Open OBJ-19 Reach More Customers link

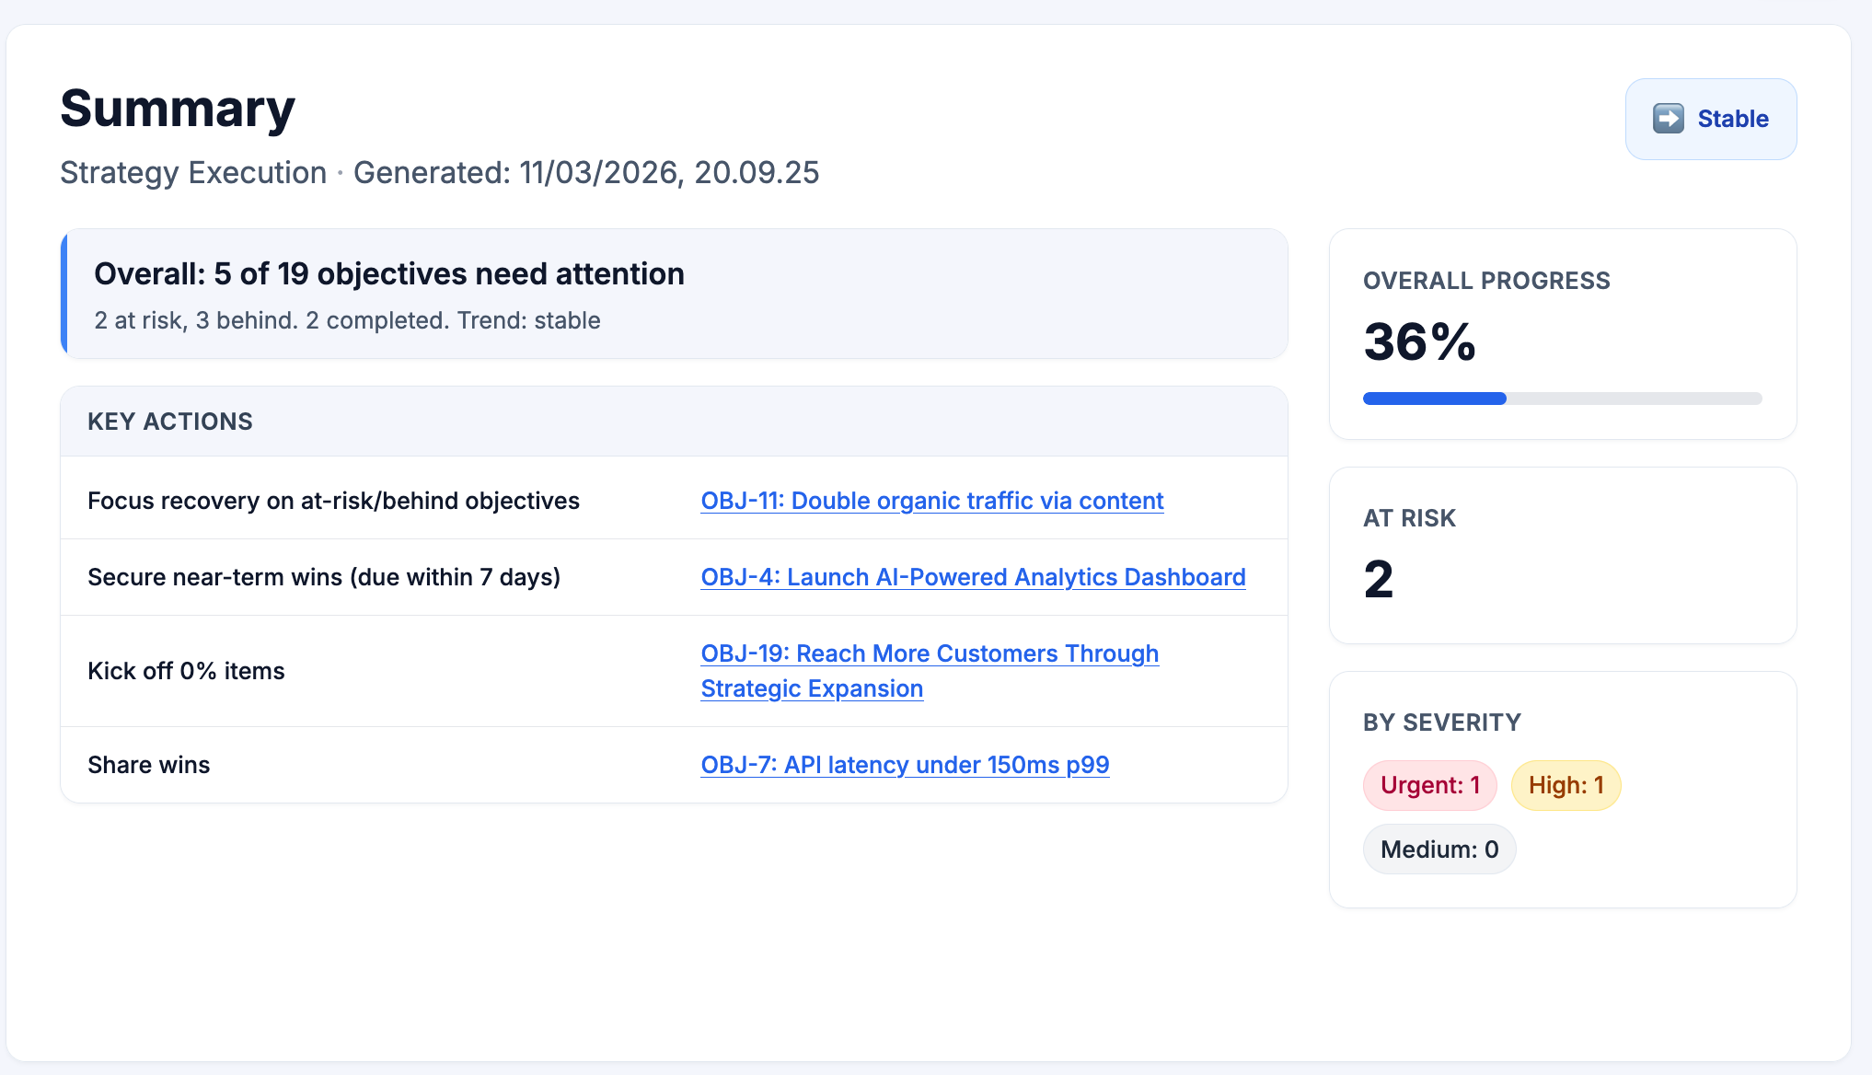pos(929,654)
